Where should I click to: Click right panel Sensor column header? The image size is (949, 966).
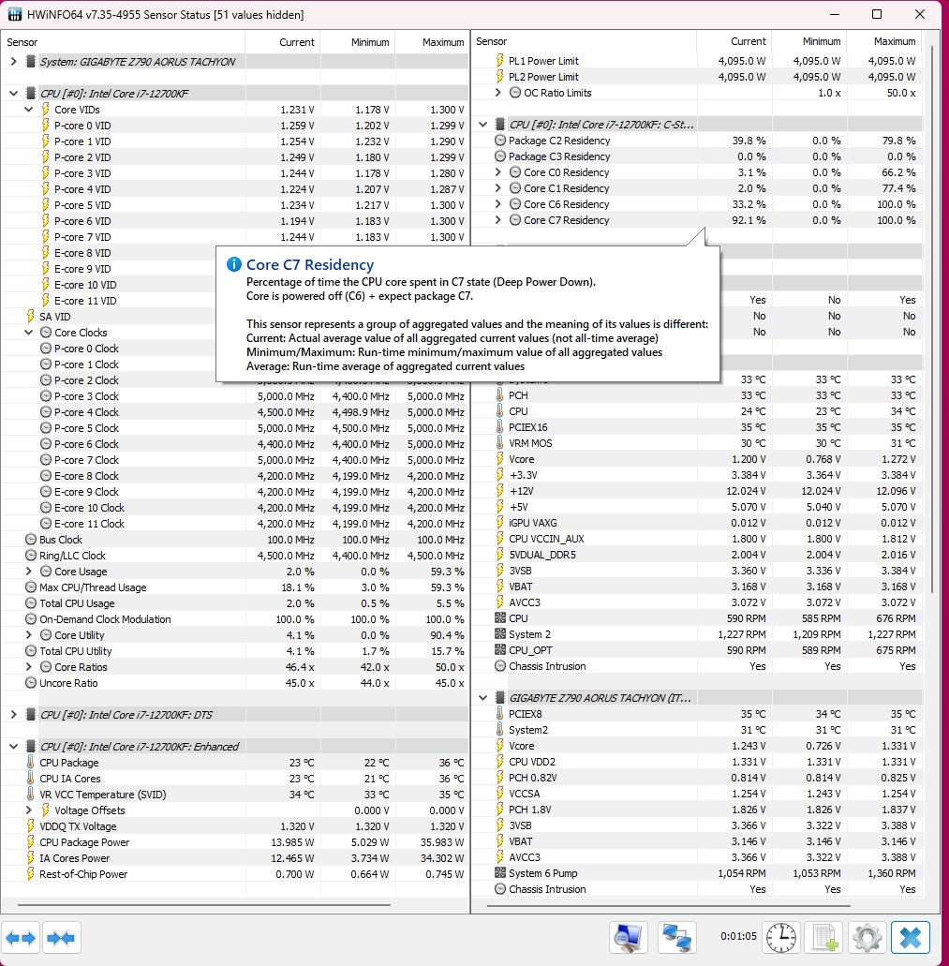(585, 41)
